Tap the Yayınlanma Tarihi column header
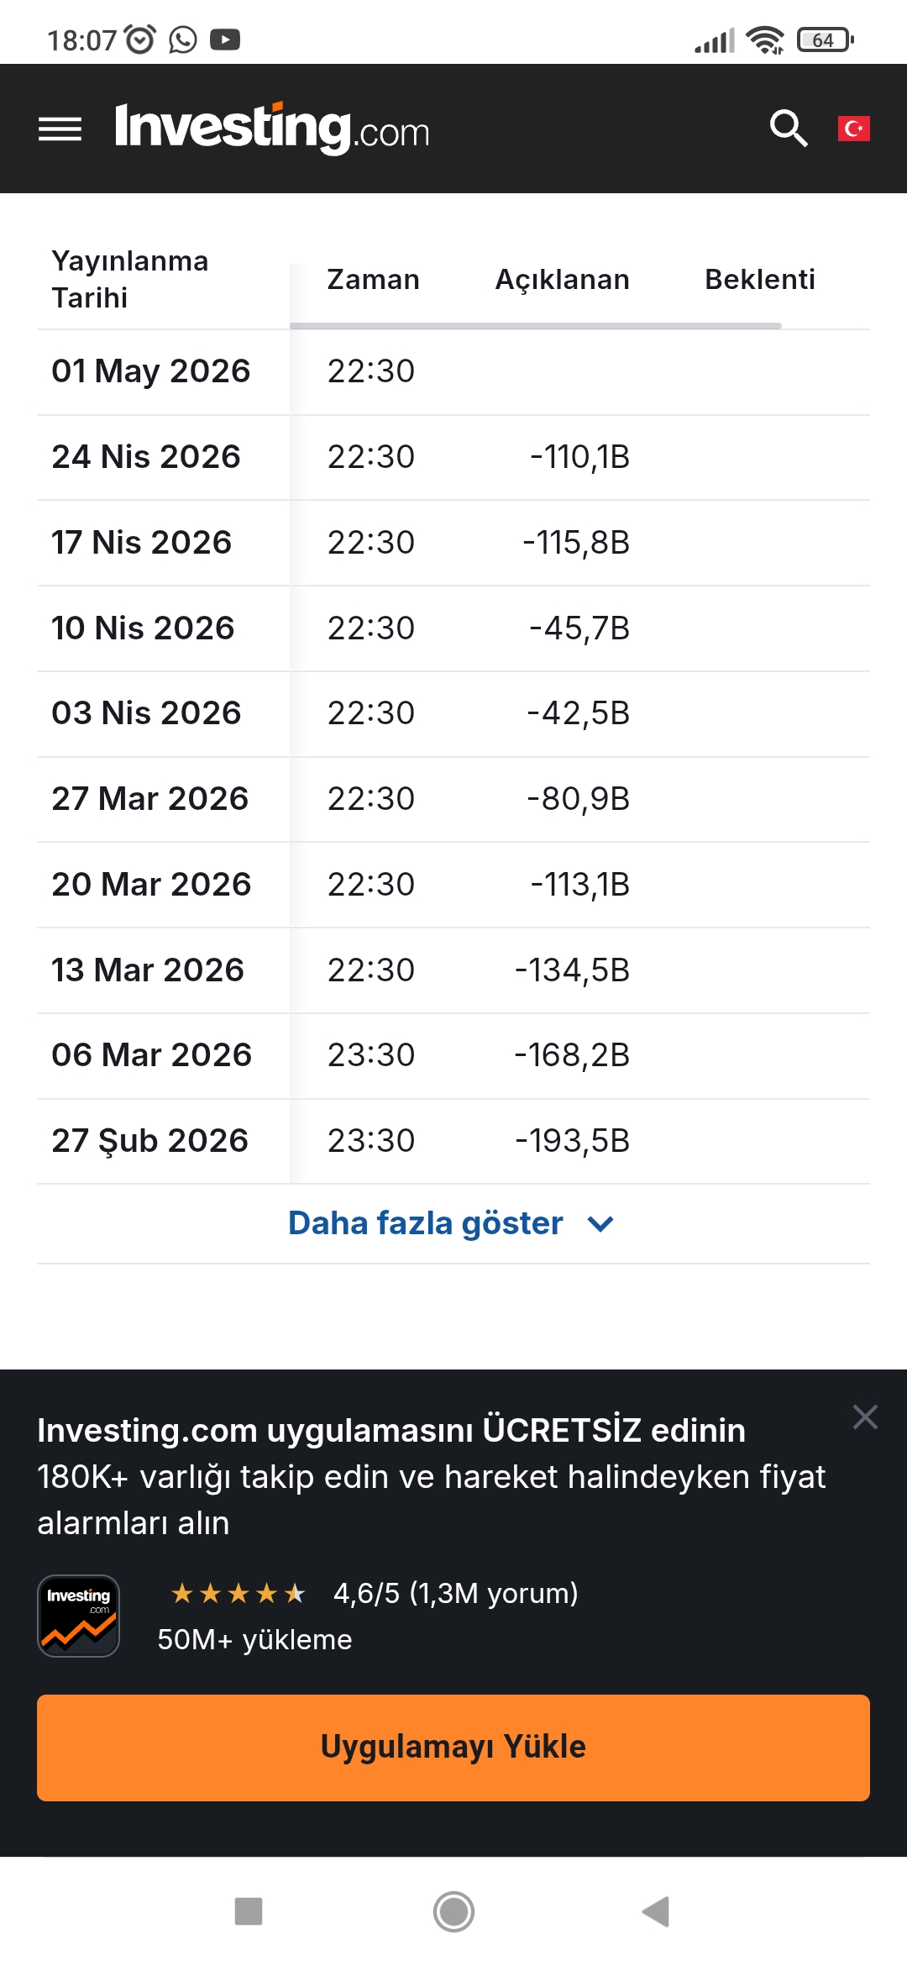 tap(130, 279)
